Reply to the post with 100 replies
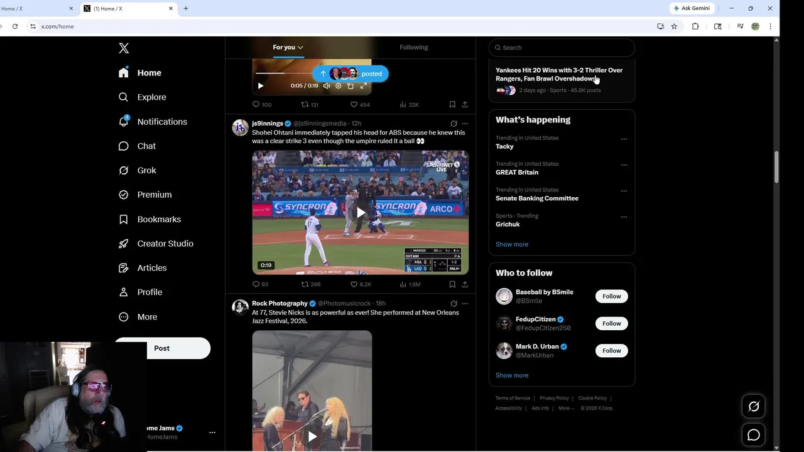804x452 pixels. (x=261, y=105)
